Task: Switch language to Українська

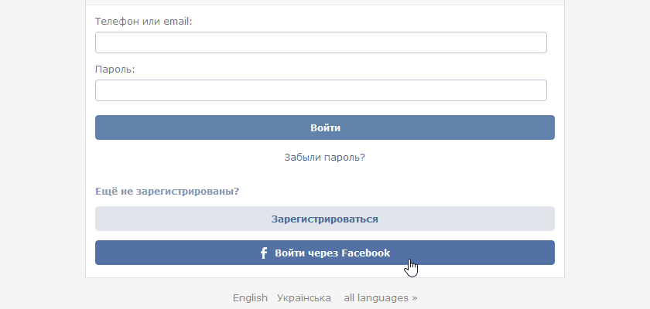Action: point(304,298)
